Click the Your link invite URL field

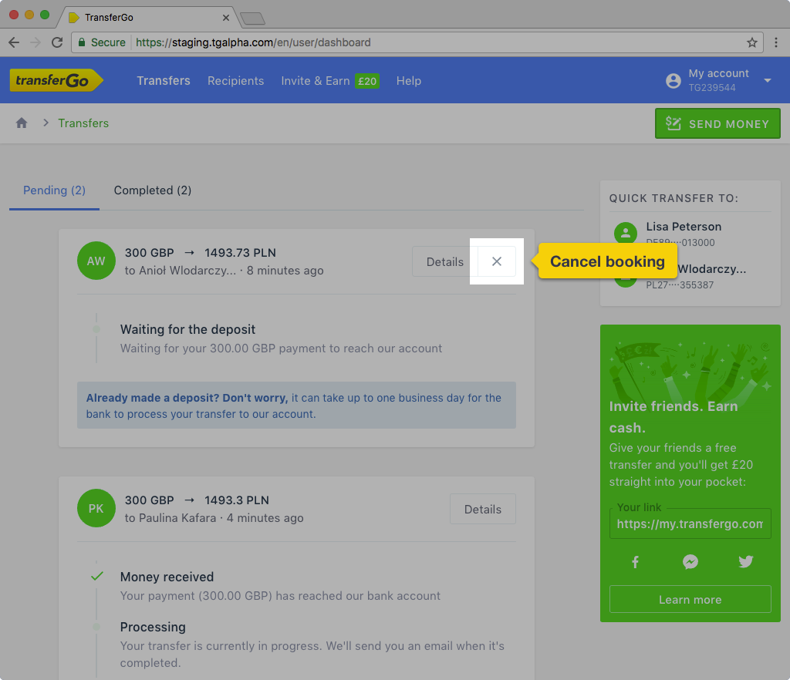click(x=690, y=524)
